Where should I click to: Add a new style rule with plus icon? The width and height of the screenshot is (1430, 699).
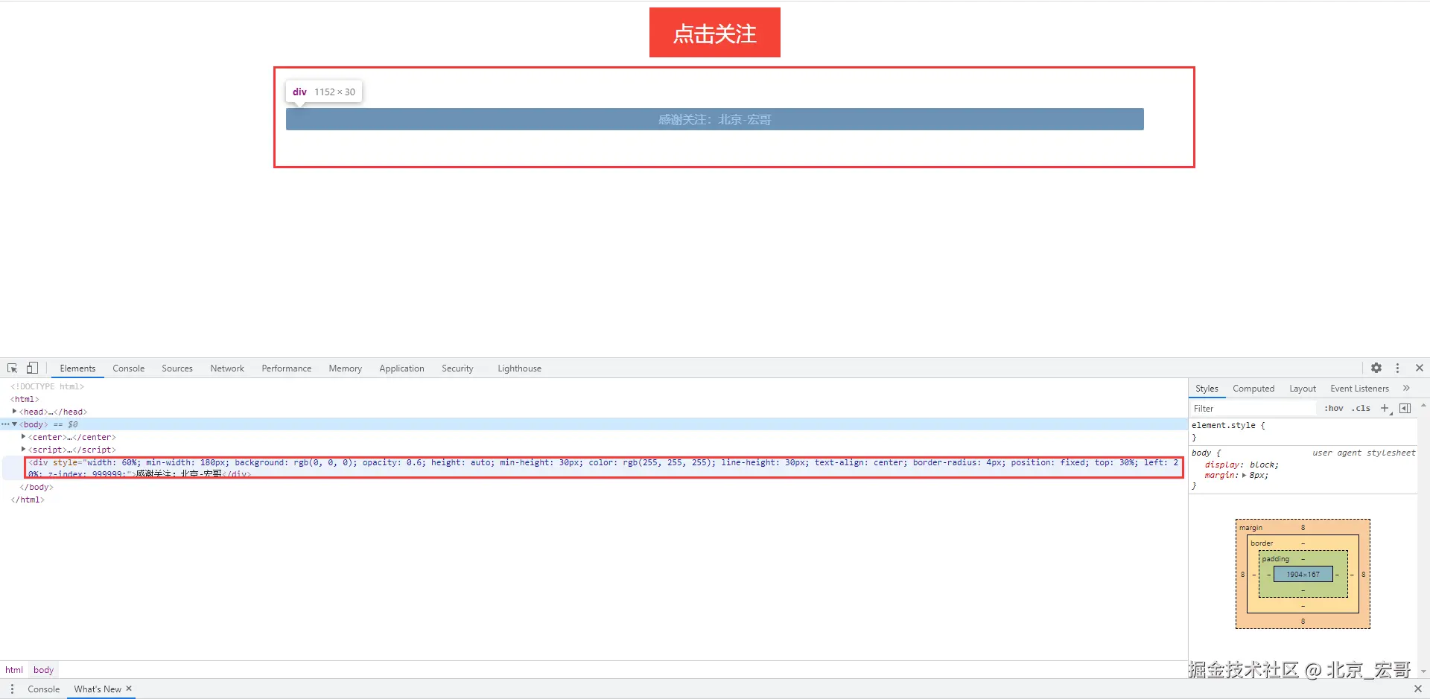tap(1385, 409)
